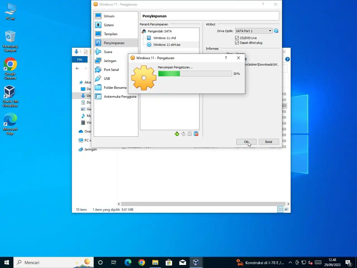
Task: Open the Windows Start menu
Action: pos(7,262)
